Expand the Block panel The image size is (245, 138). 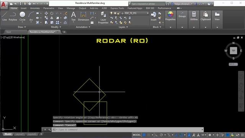[x=157, y=27]
